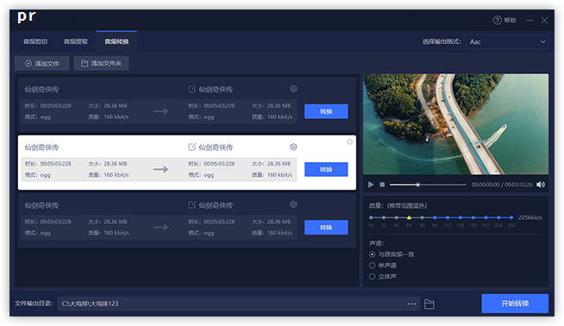Image resolution: width=564 pixels, height=326 pixels.
Task: Expand the Aac output format dropdown
Action: pyautogui.click(x=507, y=41)
